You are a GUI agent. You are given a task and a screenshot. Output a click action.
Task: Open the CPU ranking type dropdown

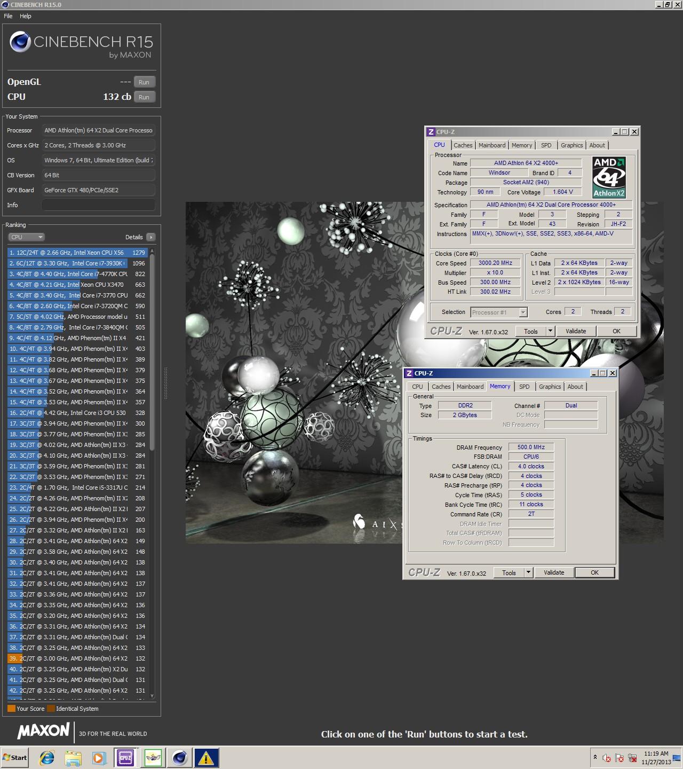26,237
